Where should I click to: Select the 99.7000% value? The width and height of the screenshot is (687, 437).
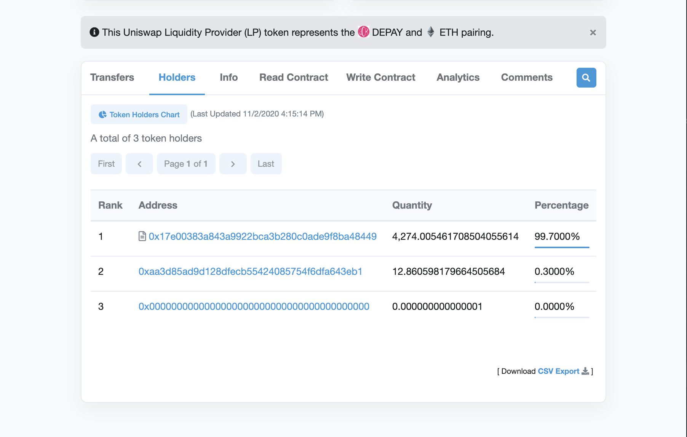[557, 236]
